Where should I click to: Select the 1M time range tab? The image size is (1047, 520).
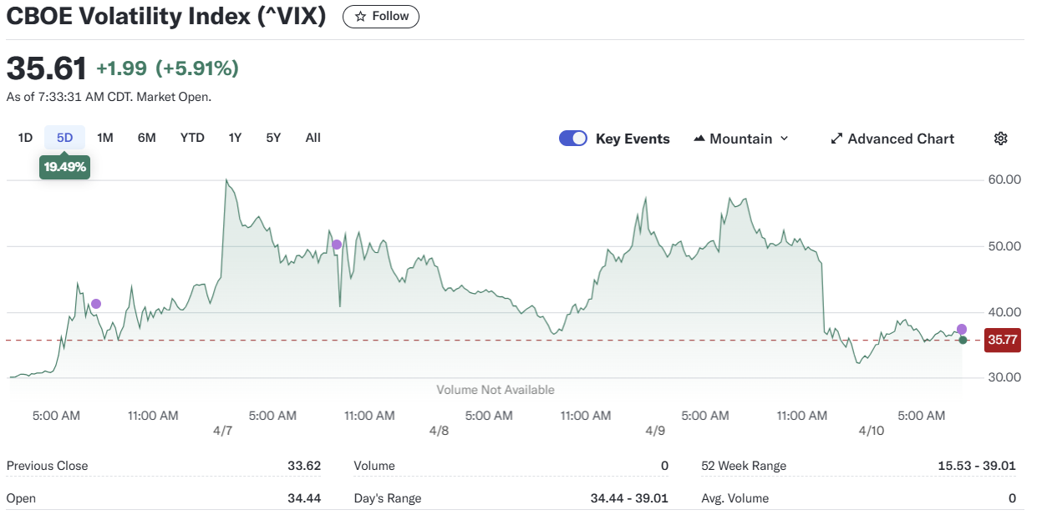pos(105,138)
